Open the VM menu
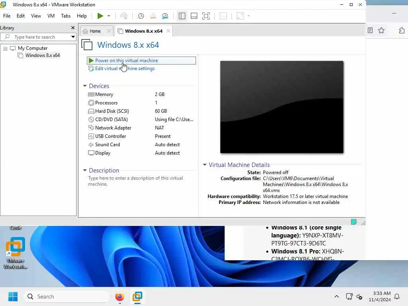 point(51,16)
